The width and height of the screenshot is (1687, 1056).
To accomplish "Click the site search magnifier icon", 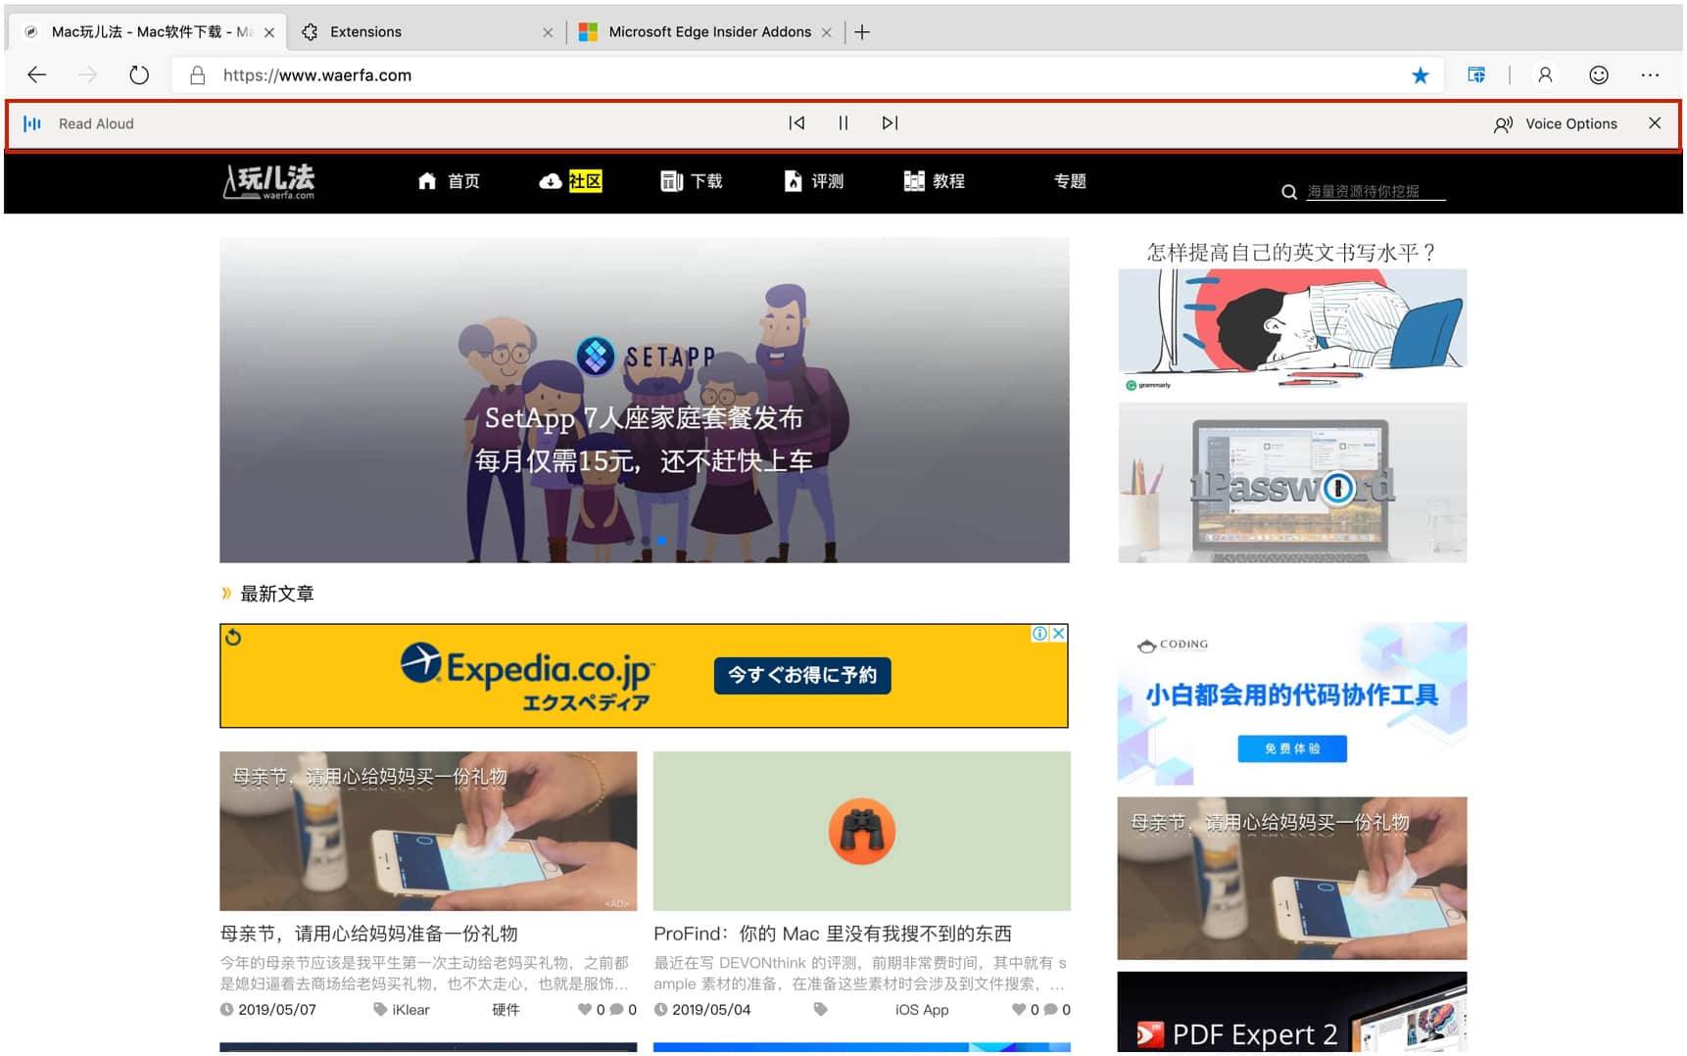I will [x=1289, y=192].
